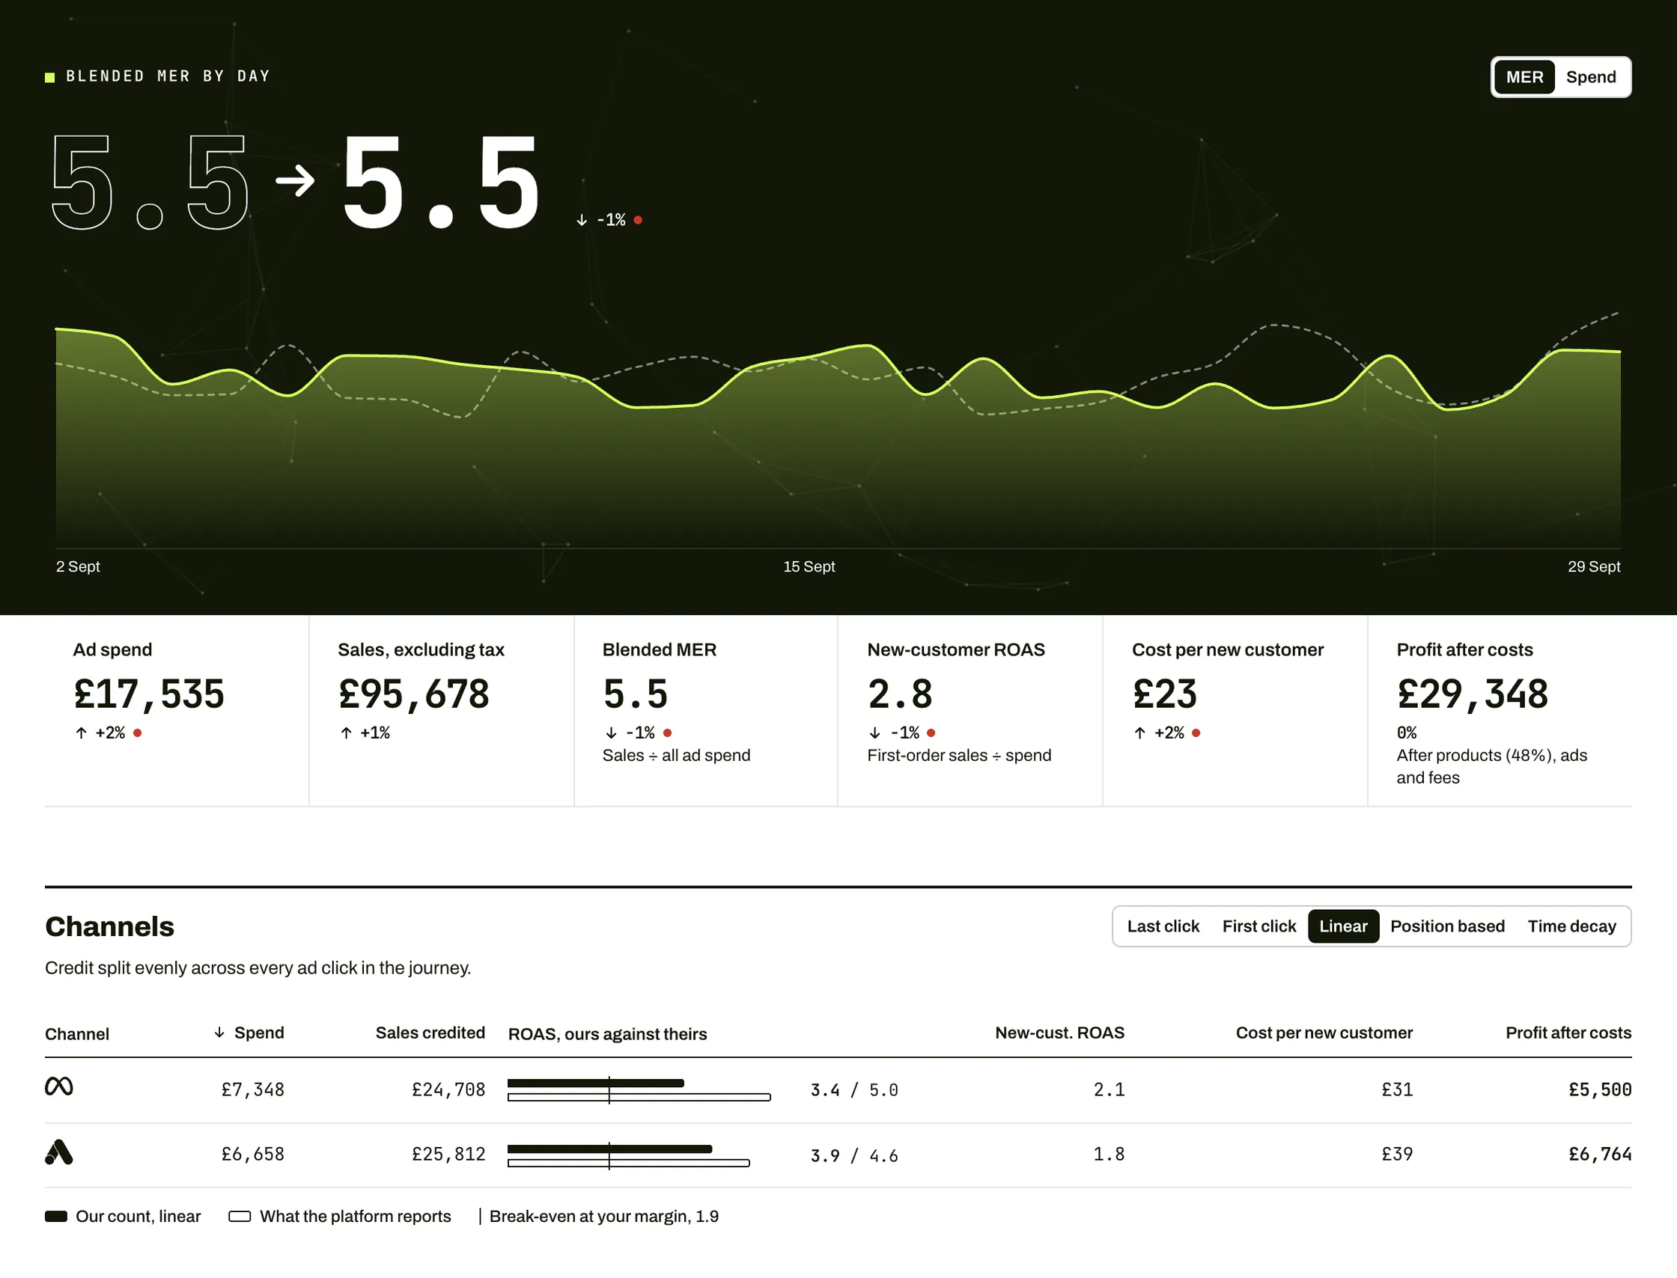Click Google Ads' filled ROAS bar
This screenshot has height=1278, width=1677.
pyautogui.click(x=609, y=1149)
